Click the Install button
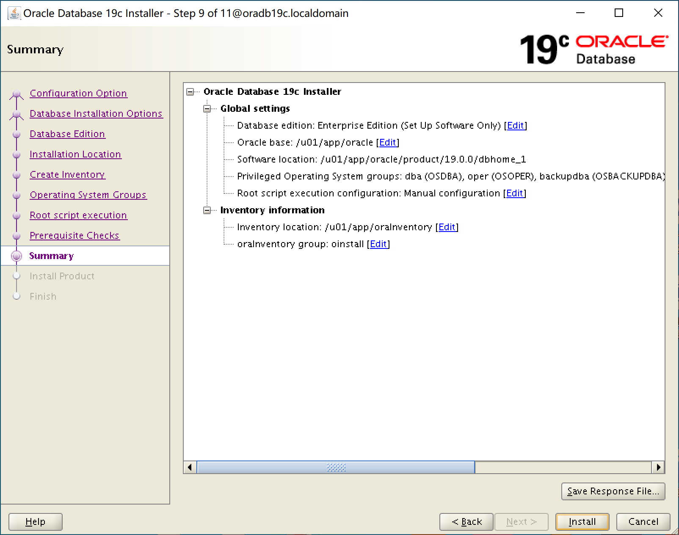This screenshot has width=679, height=535. click(582, 522)
